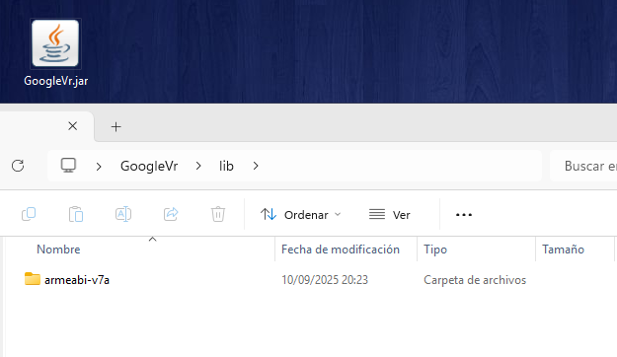
Task: Close the current Explorer tab
Action: coord(72,126)
